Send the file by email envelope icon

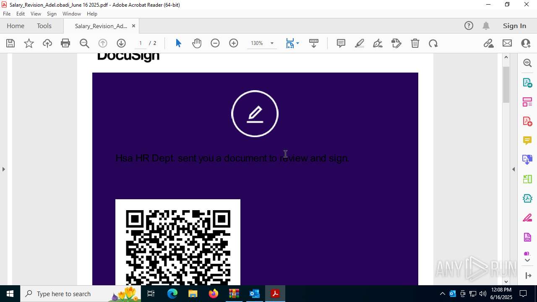pyautogui.click(x=507, y=43)
